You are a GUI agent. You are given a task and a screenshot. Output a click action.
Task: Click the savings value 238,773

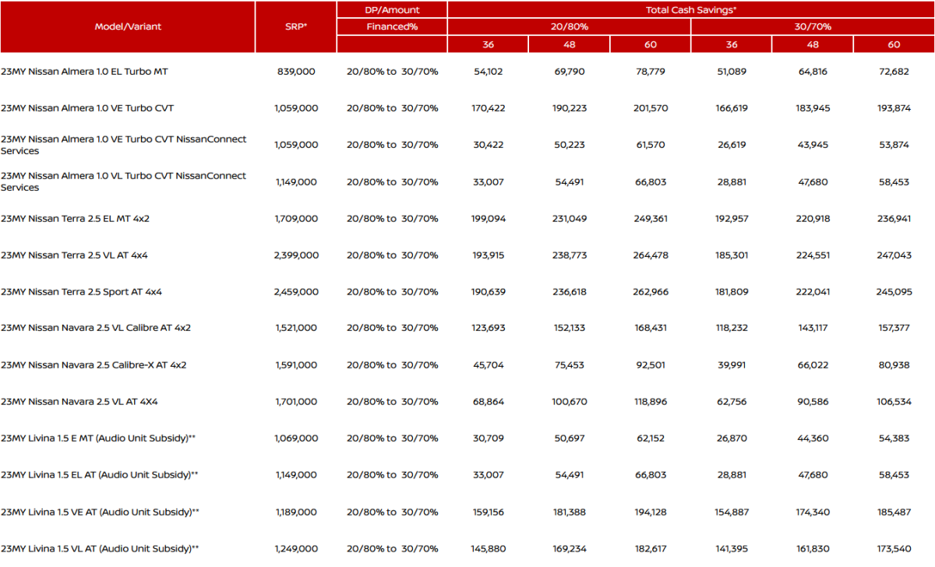(569, 255)
